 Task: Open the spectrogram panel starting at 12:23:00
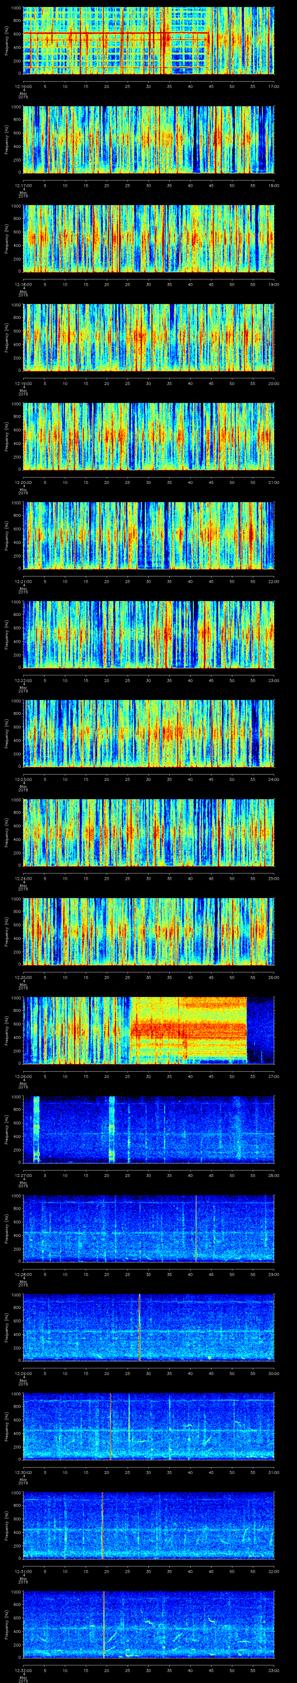tap(148, 734)
